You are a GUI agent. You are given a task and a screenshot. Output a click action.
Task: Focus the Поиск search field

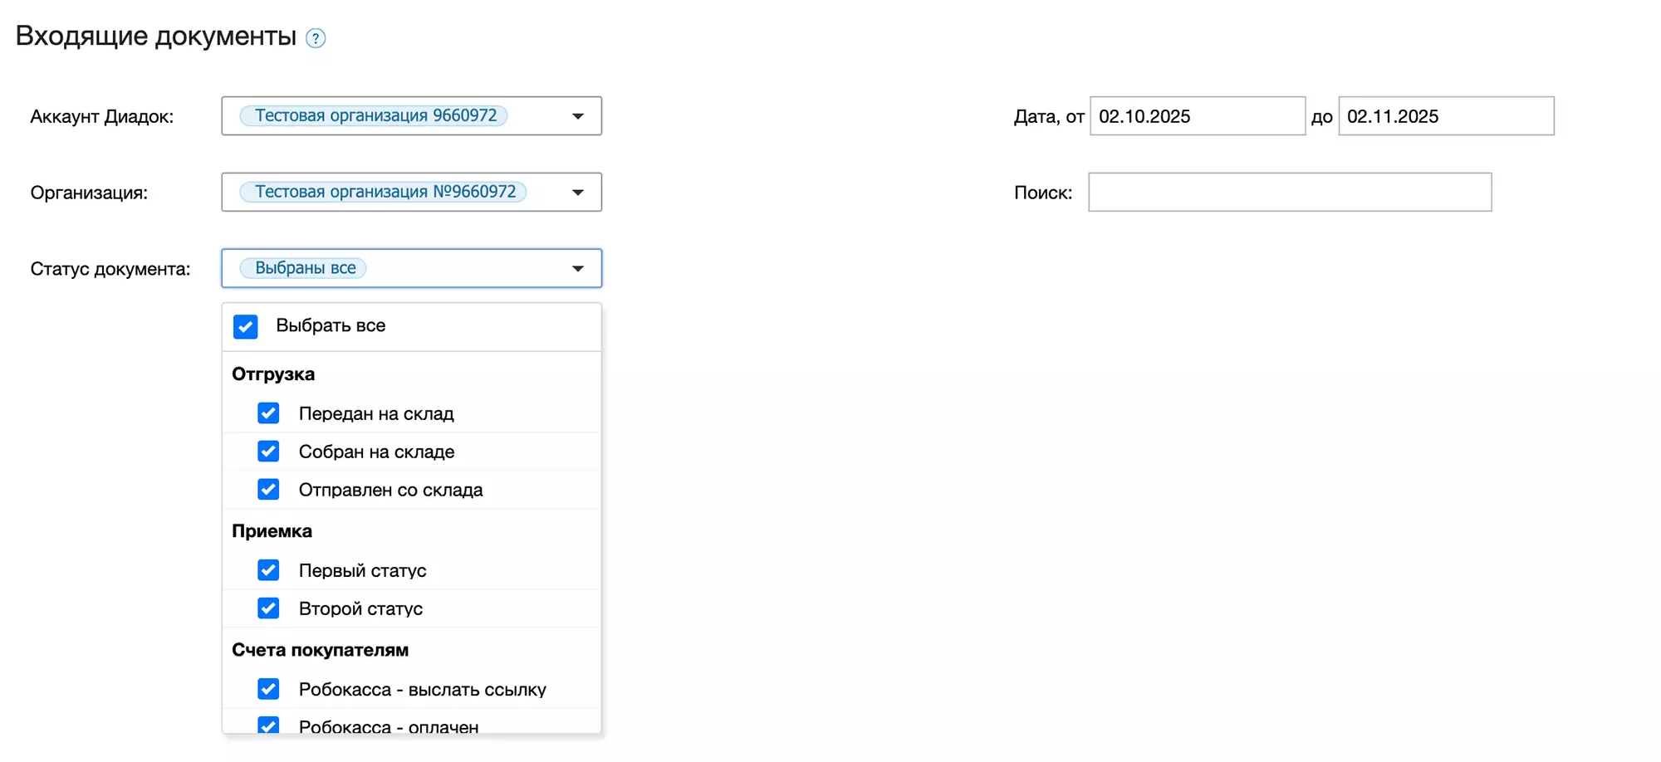click(1289, 193)
